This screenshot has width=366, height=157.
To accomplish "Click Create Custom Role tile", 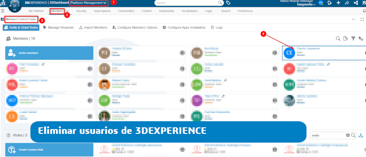I will pyautogui.click(x=49, y=150).
